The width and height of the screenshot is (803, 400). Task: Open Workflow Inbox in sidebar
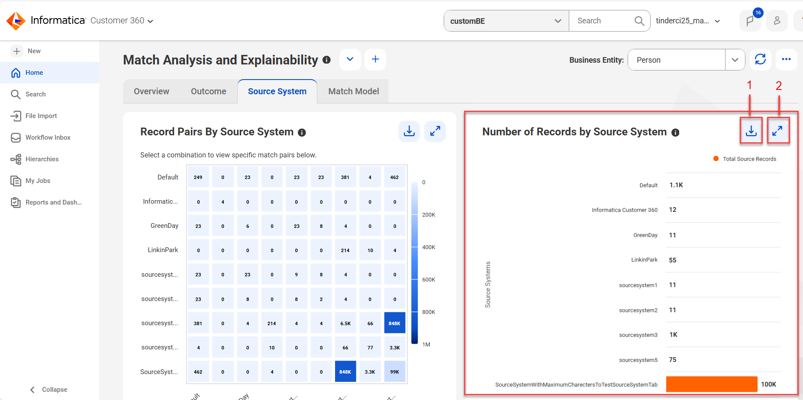(x=49, y=138)
